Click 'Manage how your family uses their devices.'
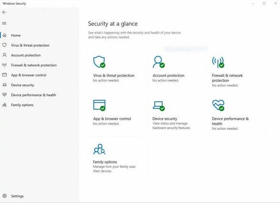This screenshot has width=280, height=203. point(114,169)
